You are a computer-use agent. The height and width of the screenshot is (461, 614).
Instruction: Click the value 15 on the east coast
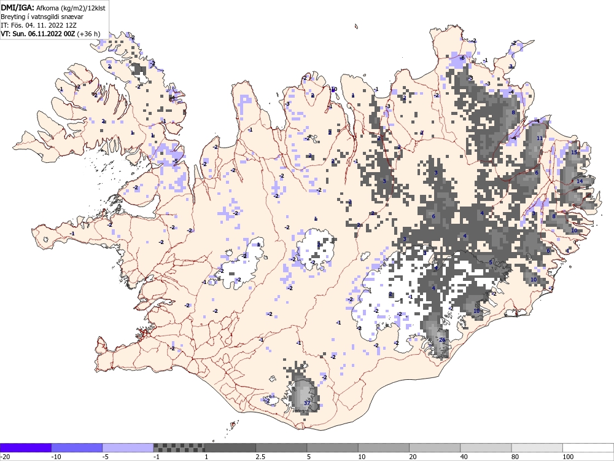point(574,152)
